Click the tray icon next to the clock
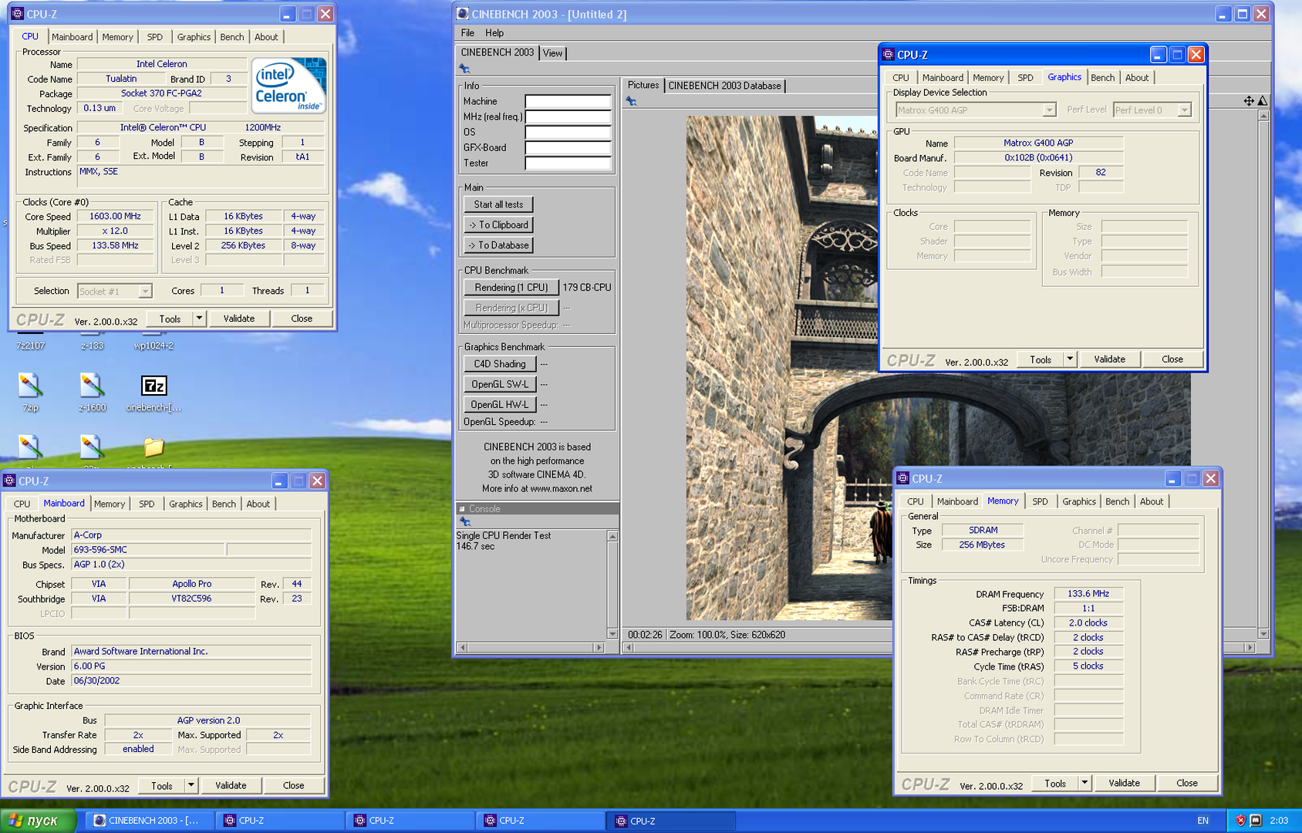This screenshot has height=833, width=1302. (x=1256, y=821)
